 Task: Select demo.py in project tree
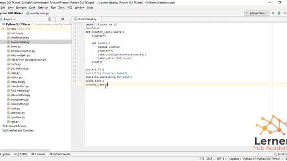pos(16,47)
